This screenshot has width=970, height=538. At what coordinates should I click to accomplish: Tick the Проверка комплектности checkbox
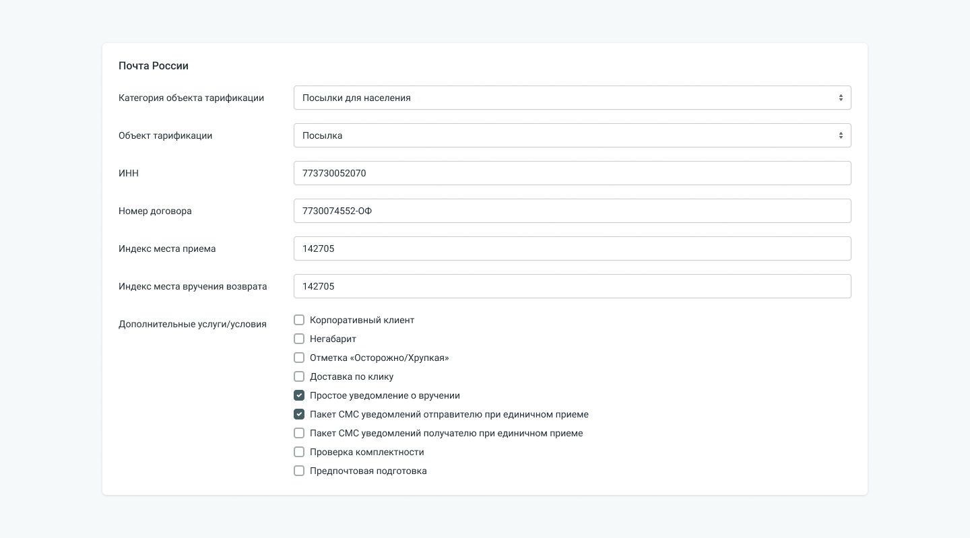[x=299, y=452]
